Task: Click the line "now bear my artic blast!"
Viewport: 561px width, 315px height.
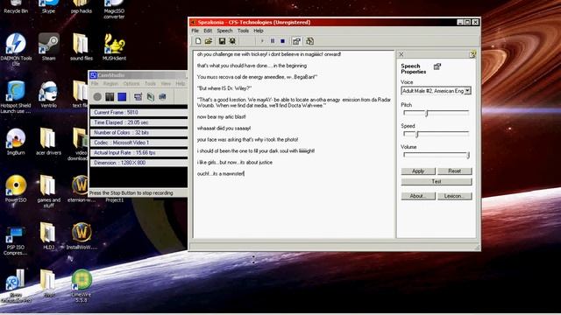Action: [221, 116]
